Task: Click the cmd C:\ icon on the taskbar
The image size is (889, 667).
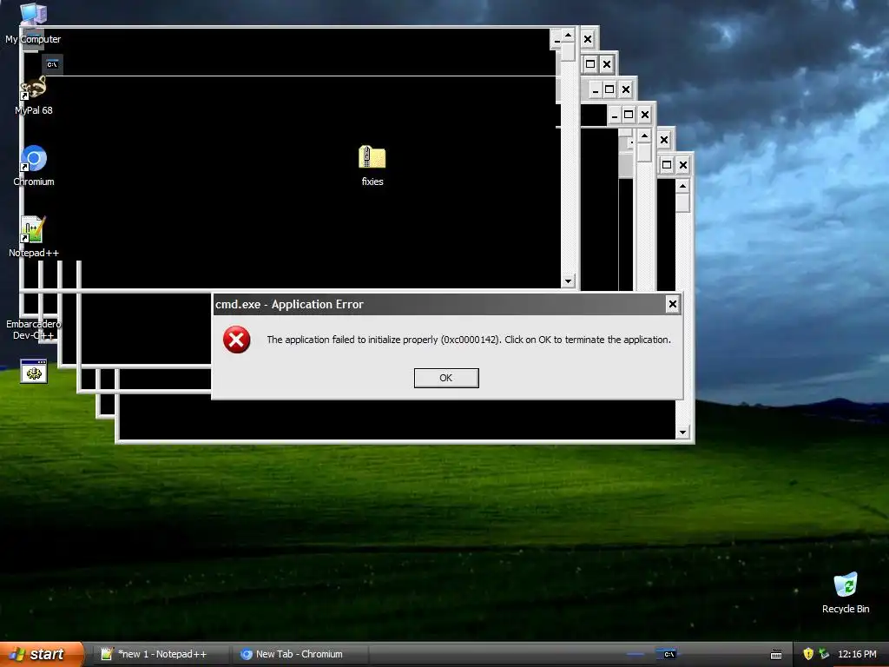Action: click(x=669, y=654)
